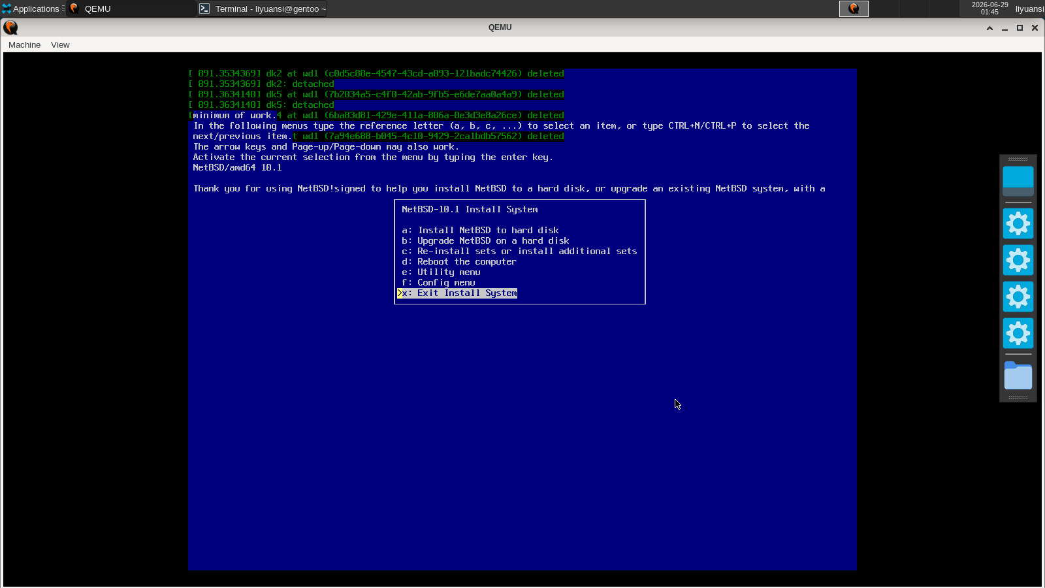Open the liyuansi user menu

1029,8
